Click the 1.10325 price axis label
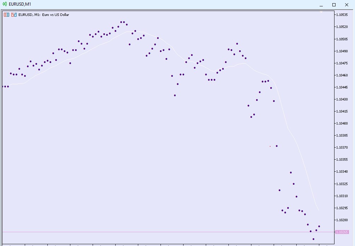This screenshot has width=355, height=246. (x=342, y=184)
